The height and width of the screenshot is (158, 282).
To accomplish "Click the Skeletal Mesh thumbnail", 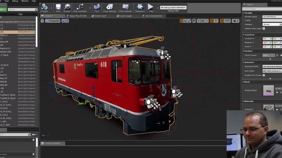I will click(x=268, y=90).
